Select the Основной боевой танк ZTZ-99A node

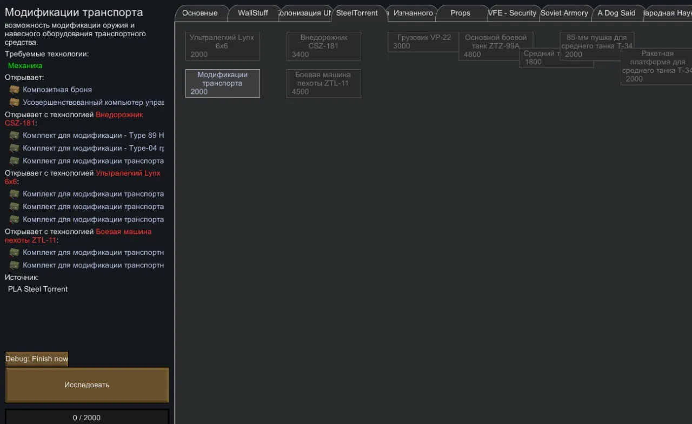495,42
